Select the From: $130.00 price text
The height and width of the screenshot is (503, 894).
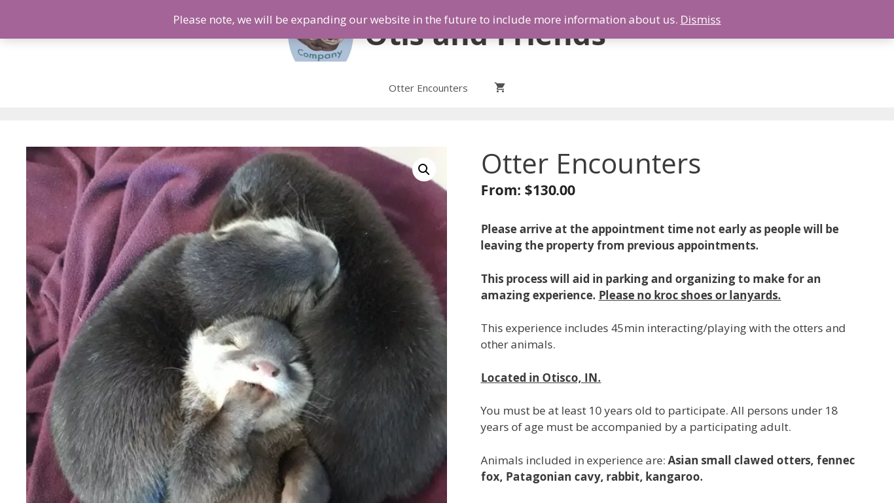click(527, 190)
